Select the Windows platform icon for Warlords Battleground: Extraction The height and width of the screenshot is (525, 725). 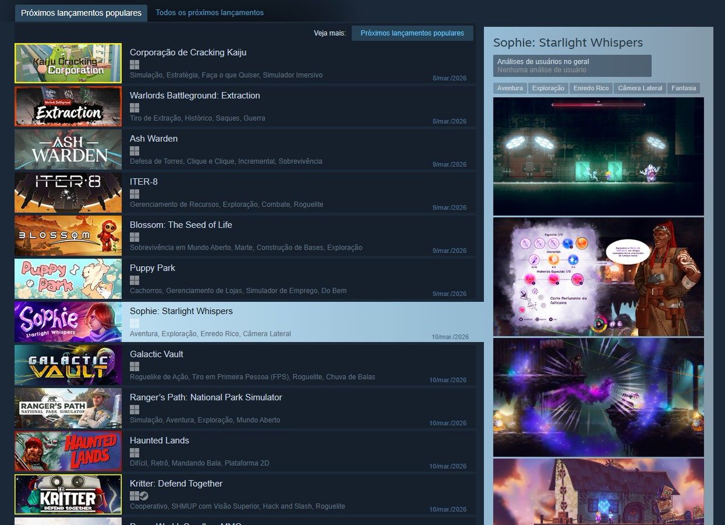pyautogui.click(x=134, y=107)
